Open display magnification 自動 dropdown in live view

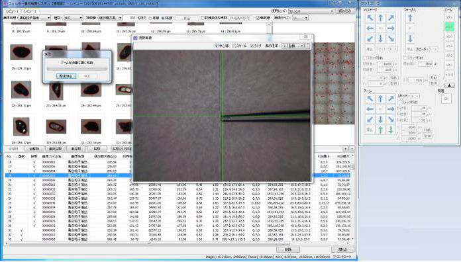[295, 46]
